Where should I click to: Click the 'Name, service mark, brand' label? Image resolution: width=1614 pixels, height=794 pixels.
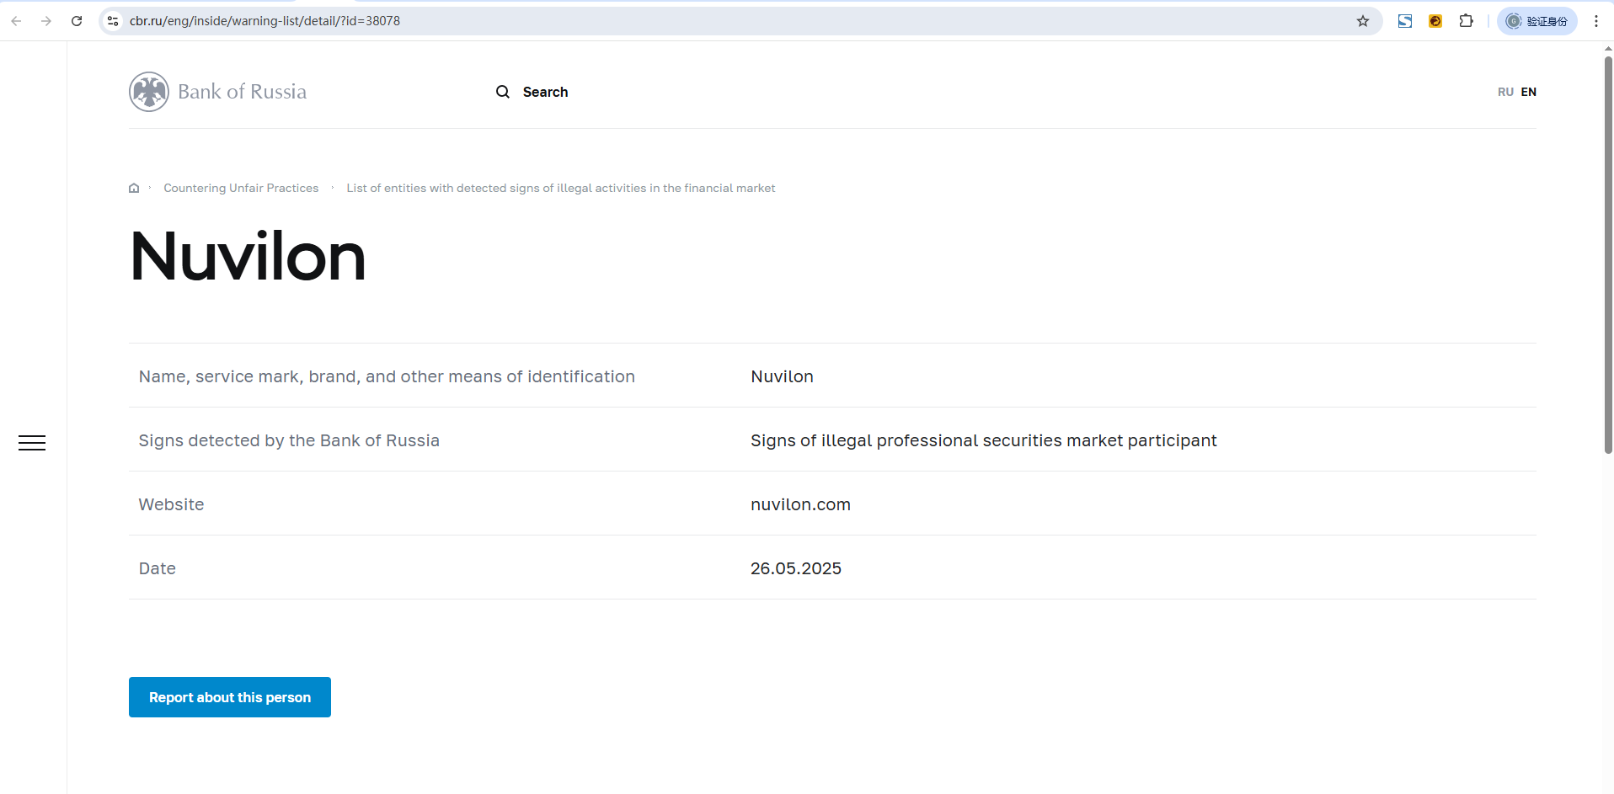coord(387,376)
